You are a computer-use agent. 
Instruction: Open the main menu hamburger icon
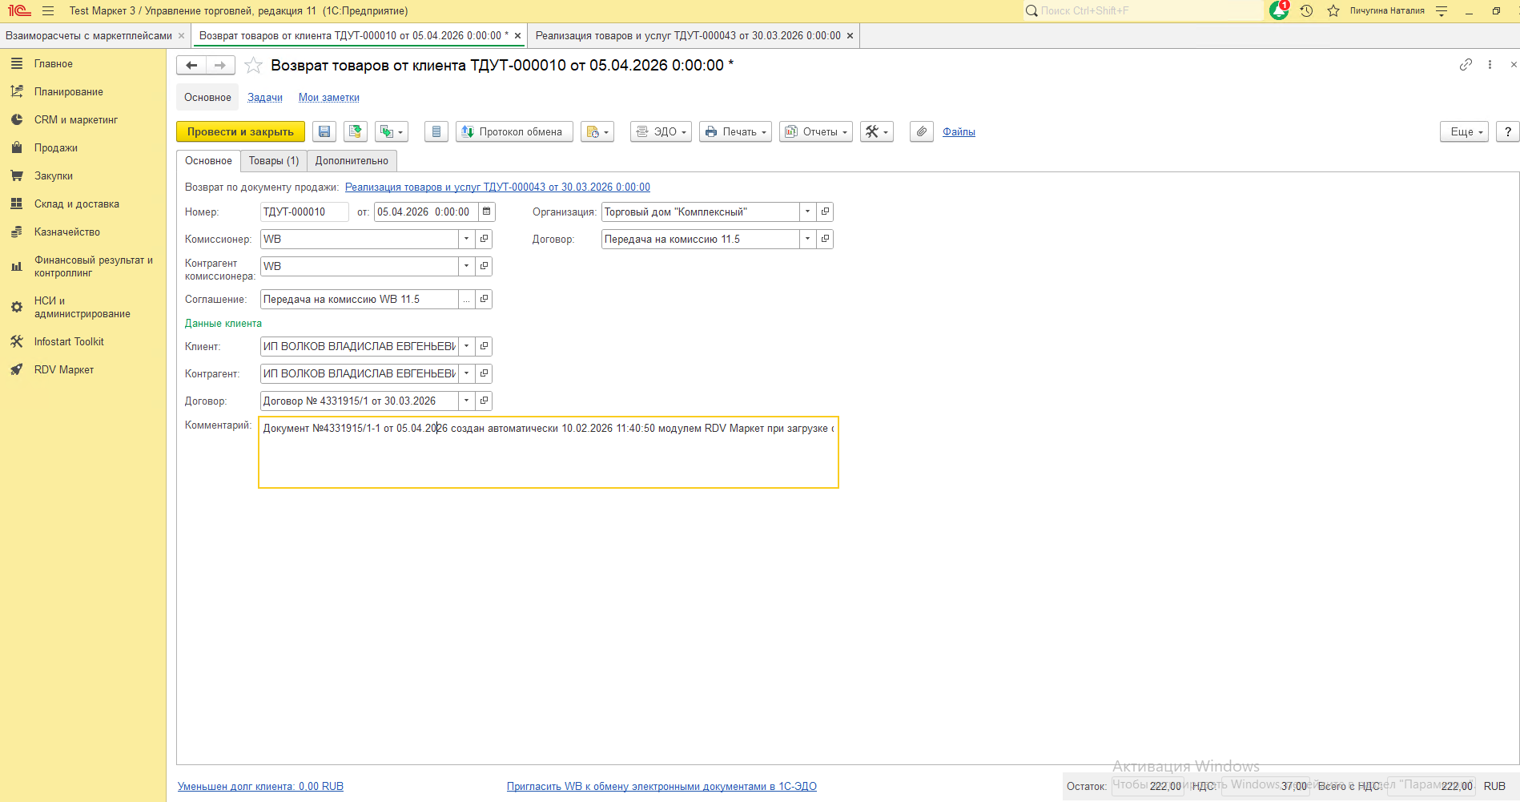click(48, 11)
